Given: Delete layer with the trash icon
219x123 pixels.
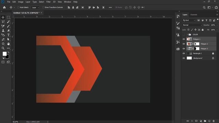Looking at the screenshot, I should click(214, 121).
